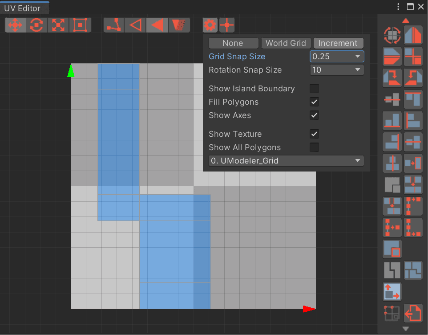The width and height of the screenshot is (428, 335).
Task: Click the rotate UV clockwise icon
Action: (x=392, y=78)
